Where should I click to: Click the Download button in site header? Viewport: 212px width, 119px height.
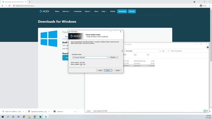point(122,11)
